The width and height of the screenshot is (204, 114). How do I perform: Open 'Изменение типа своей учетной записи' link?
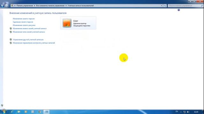pyautogui.click(x=29, y=32)
